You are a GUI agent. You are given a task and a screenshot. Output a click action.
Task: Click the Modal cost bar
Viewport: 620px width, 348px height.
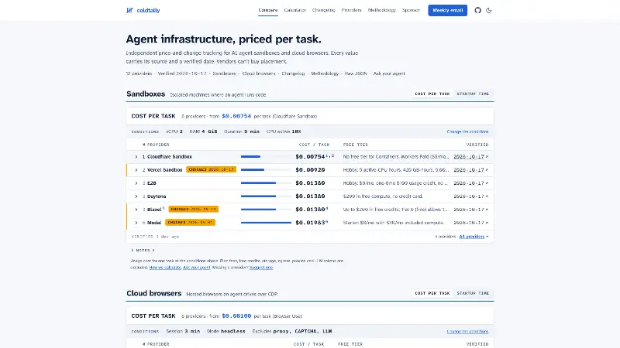pyautogui.click(x=266, y=223)
